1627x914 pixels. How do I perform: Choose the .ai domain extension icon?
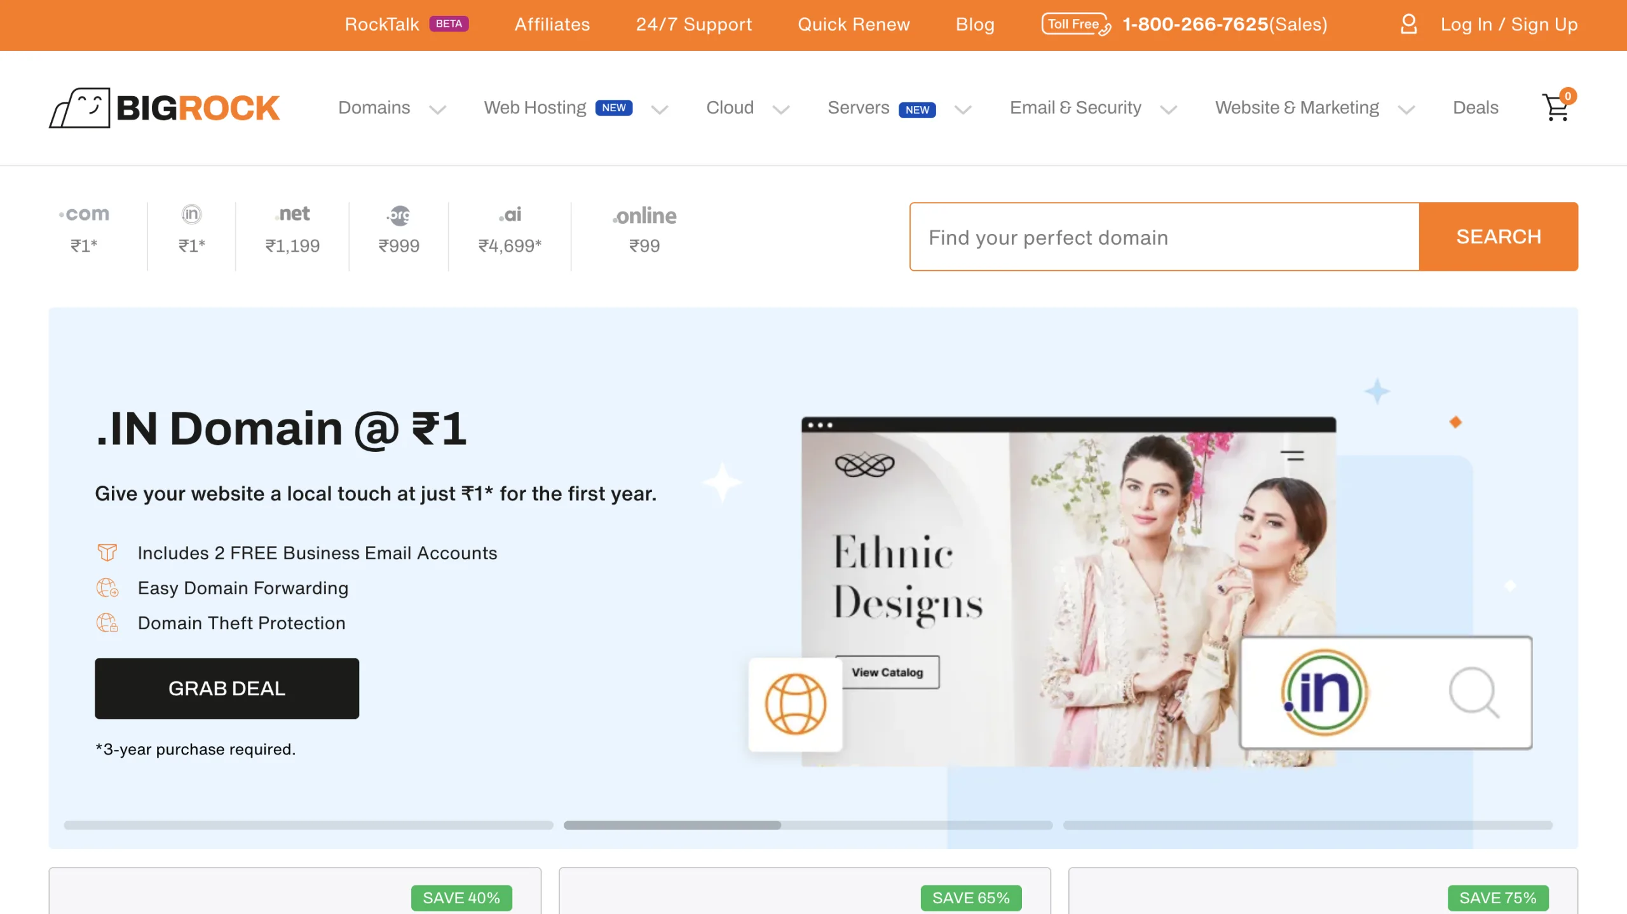pyautogui.click(x=510, y=214)
